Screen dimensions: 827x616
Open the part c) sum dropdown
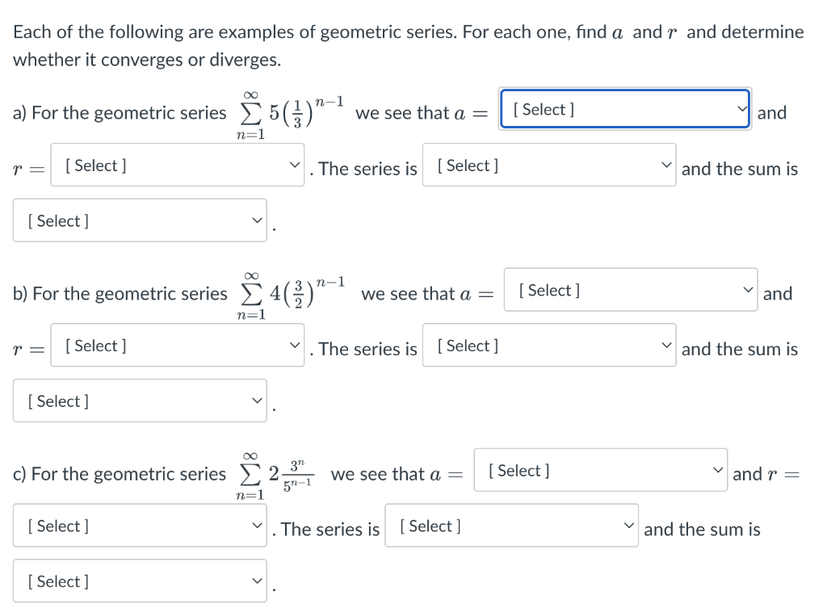coord(140,580)
